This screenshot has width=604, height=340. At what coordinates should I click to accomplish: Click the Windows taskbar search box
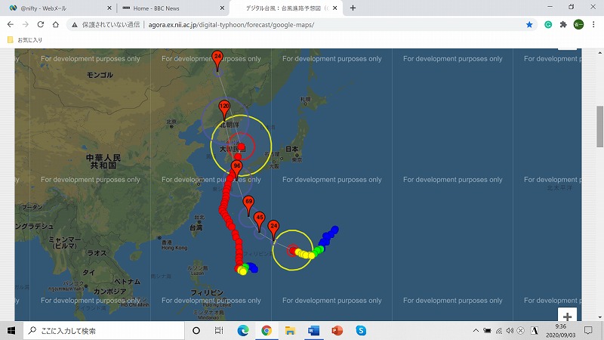(98, 331)
